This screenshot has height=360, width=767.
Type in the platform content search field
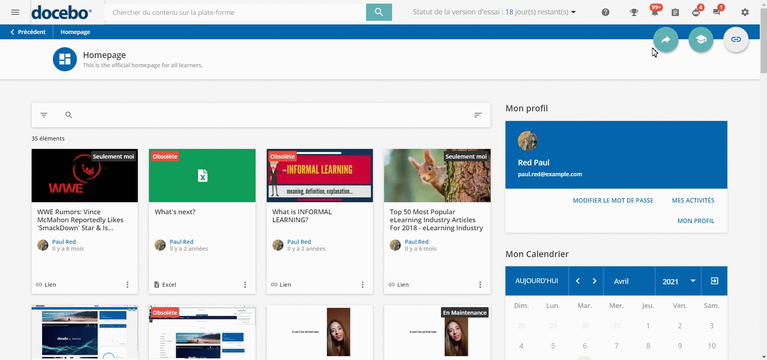tap(236, 12)
